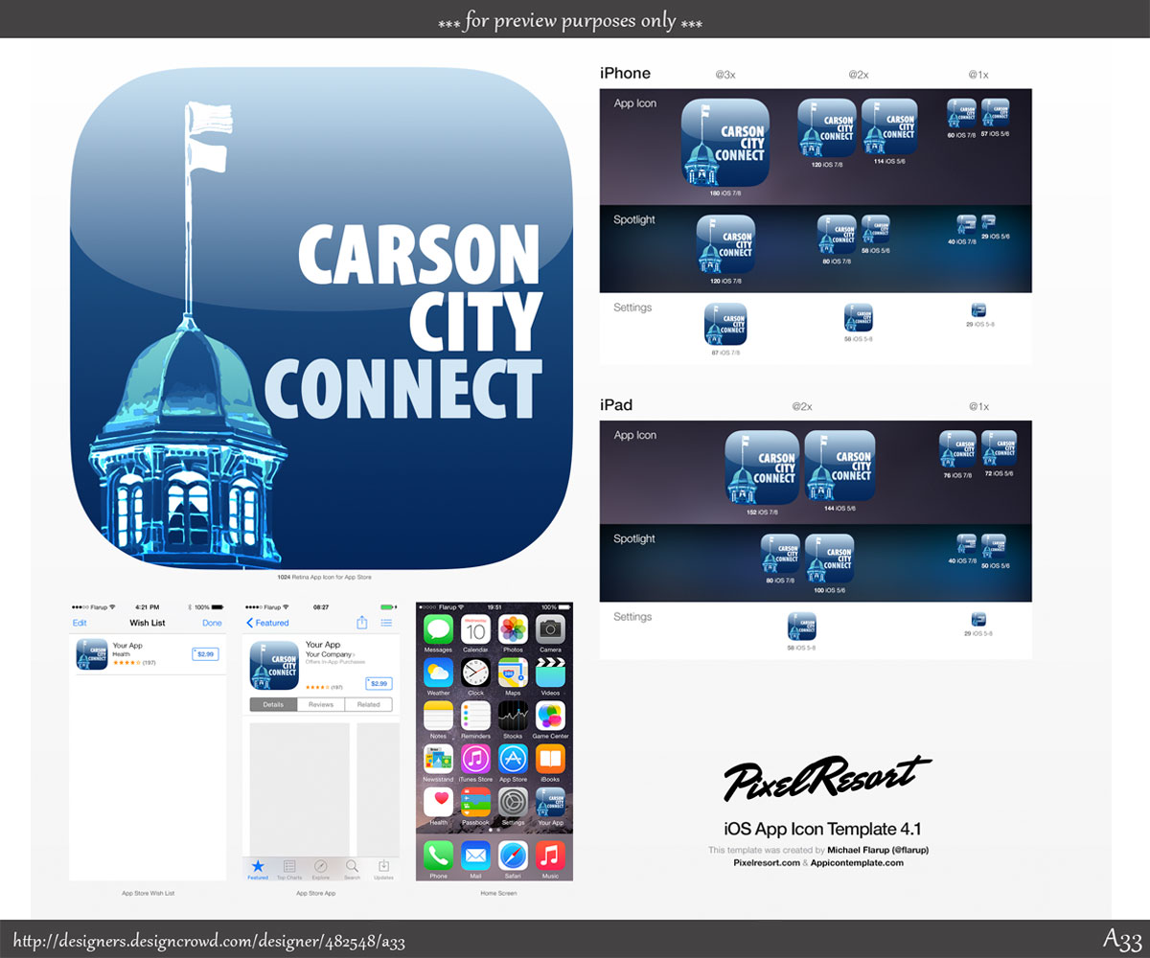1150x958 pixels.
Task: Select the iPad icon preview labeled 144 iOS 5/6
Action: point(840,467)
